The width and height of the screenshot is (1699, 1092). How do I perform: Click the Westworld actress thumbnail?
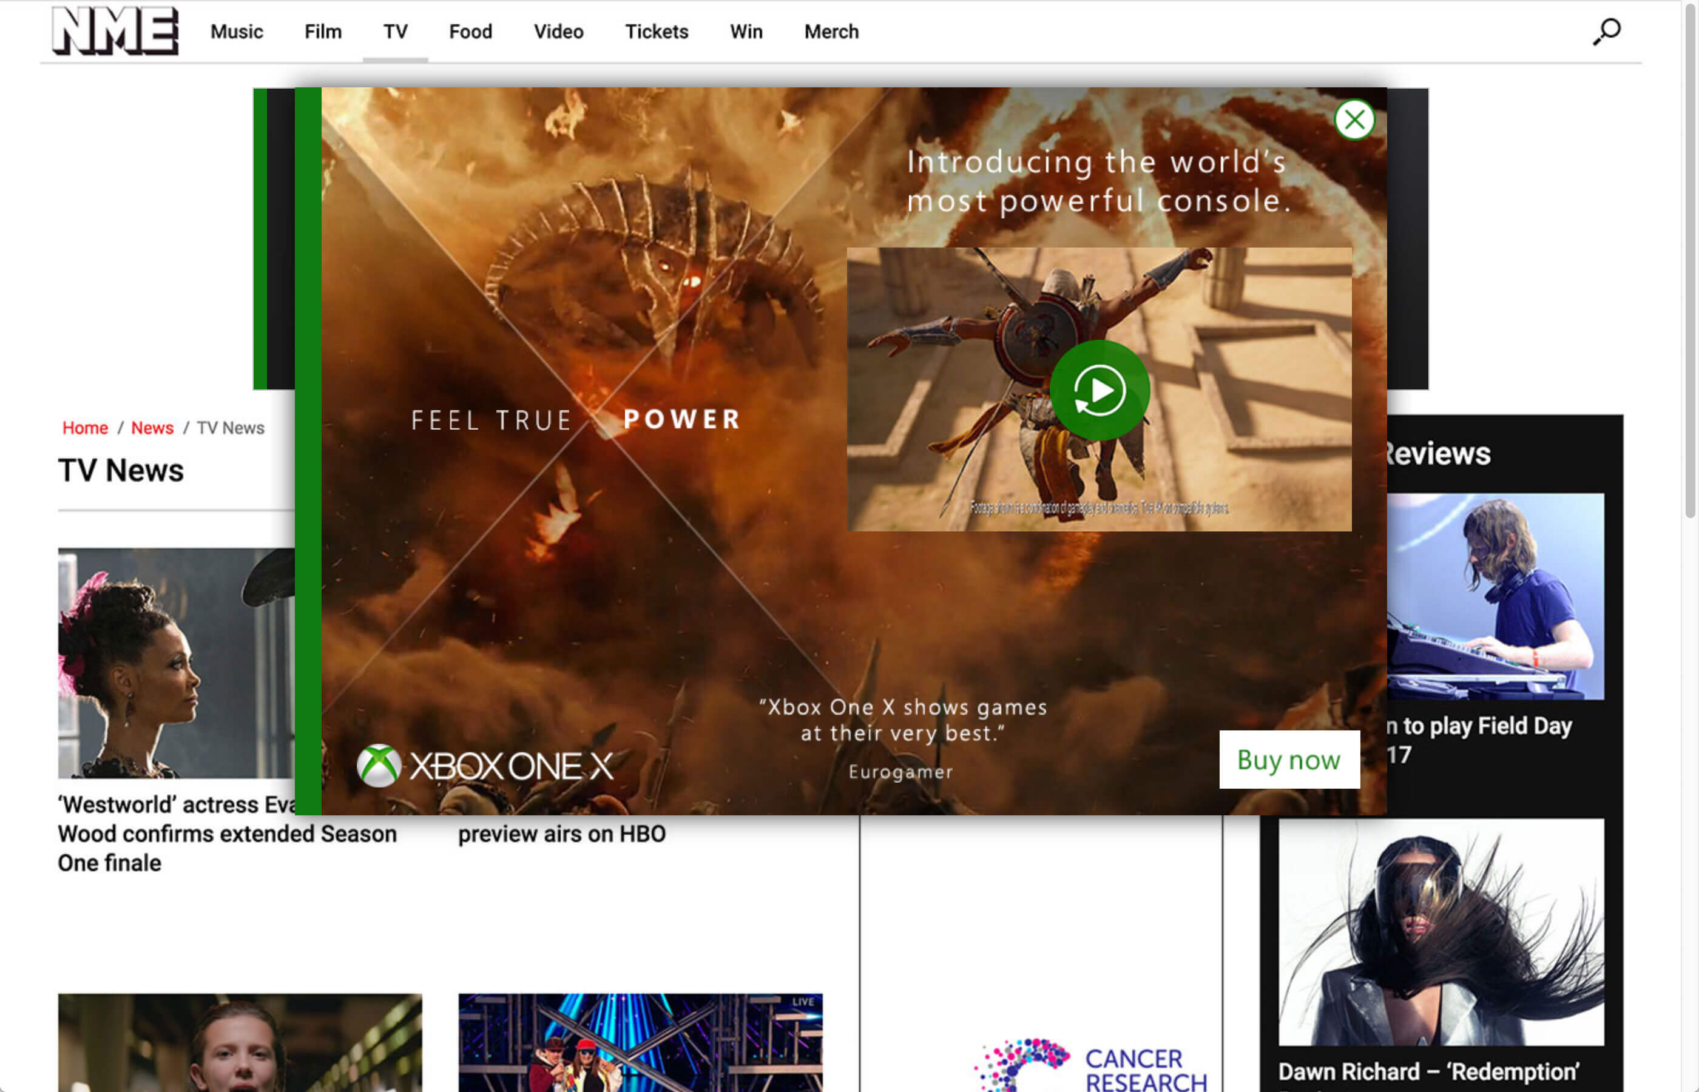click(x=176, y=662)
